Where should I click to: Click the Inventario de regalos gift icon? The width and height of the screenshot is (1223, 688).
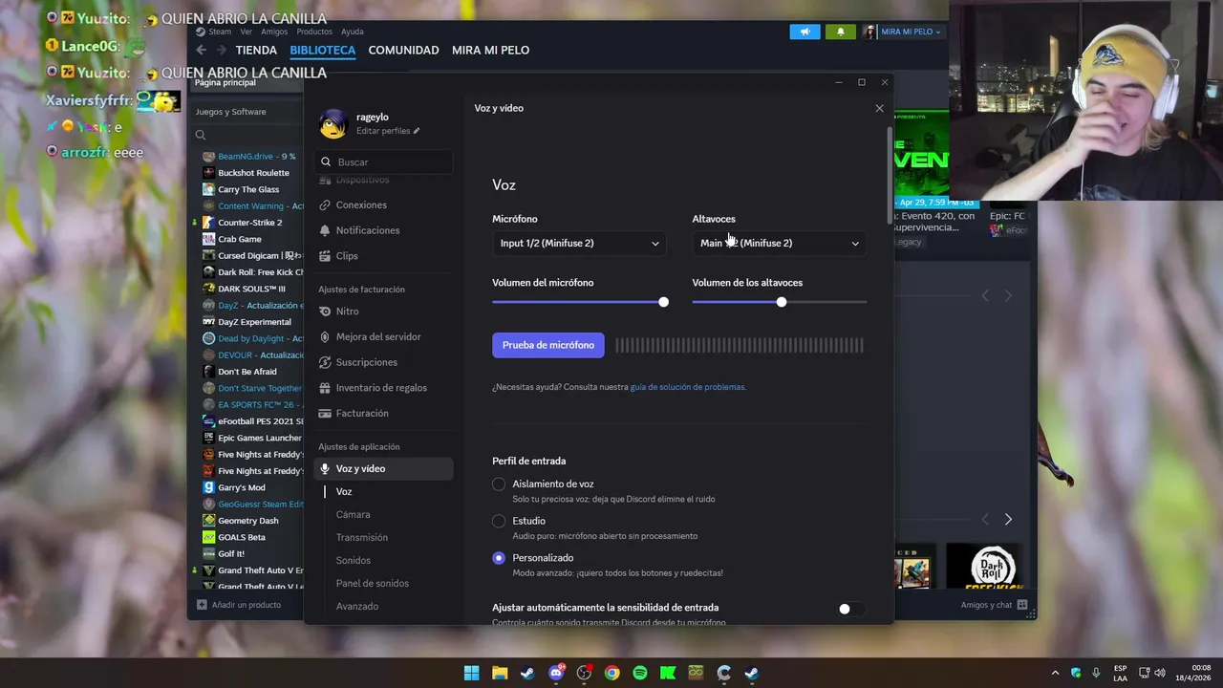[325, 388]
